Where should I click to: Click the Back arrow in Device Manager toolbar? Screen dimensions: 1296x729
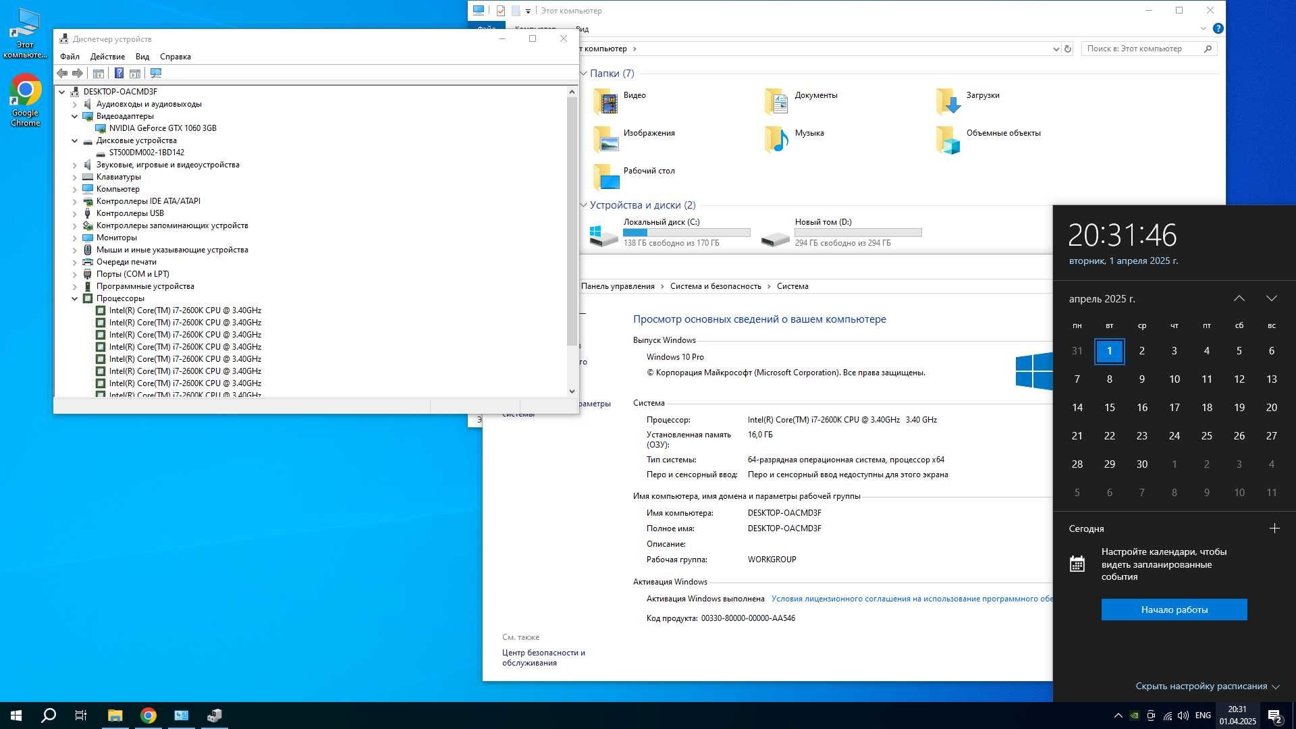(x=62, y=73)
